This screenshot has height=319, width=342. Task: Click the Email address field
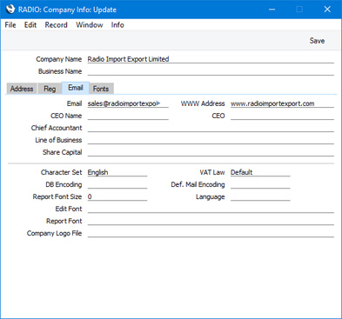[x=128, y=103]
